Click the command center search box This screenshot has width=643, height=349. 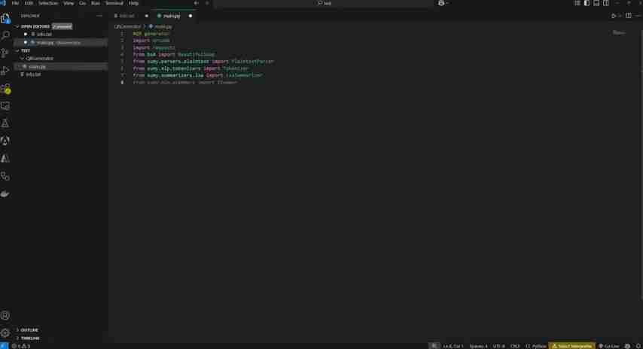pyautogui.click(x=324, y=3)
